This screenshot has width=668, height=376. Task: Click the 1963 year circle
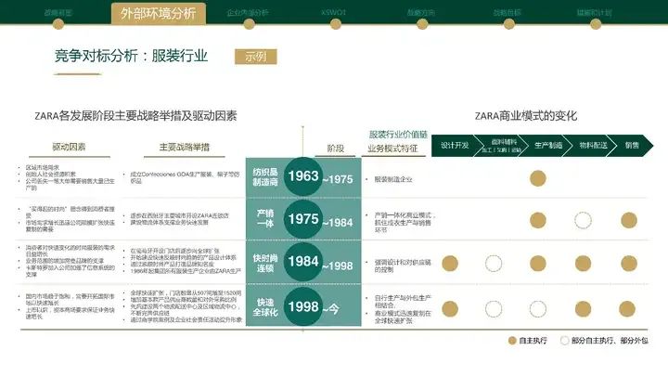click(x=302, y=176)
